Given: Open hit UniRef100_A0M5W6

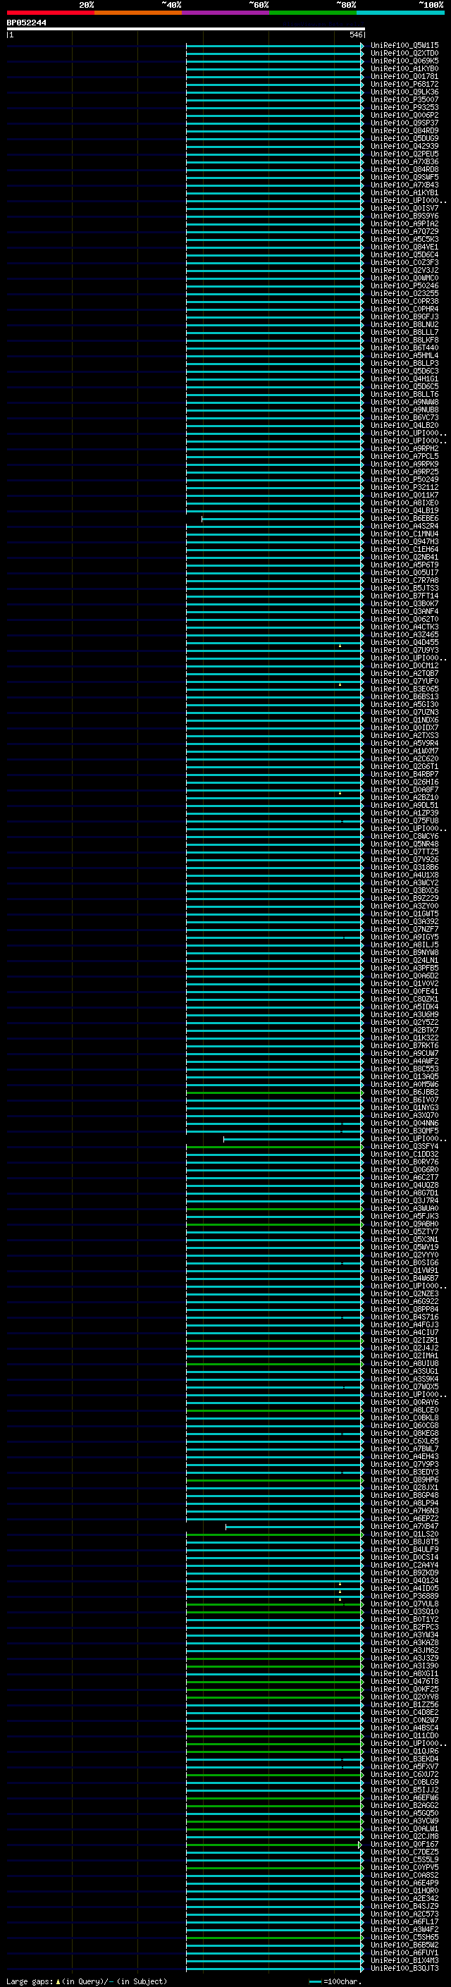Looking at the screenshot, I should tap(404, 1085).
